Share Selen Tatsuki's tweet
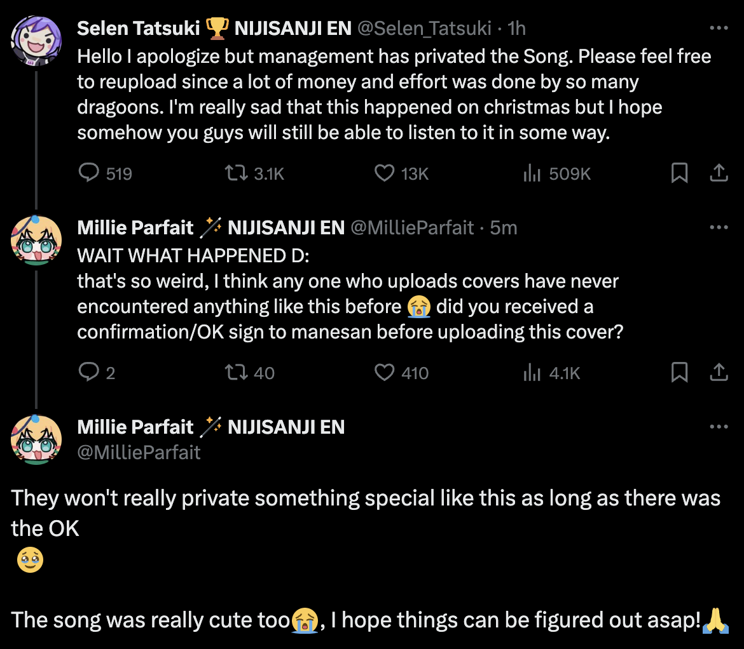 coord(719,173)
